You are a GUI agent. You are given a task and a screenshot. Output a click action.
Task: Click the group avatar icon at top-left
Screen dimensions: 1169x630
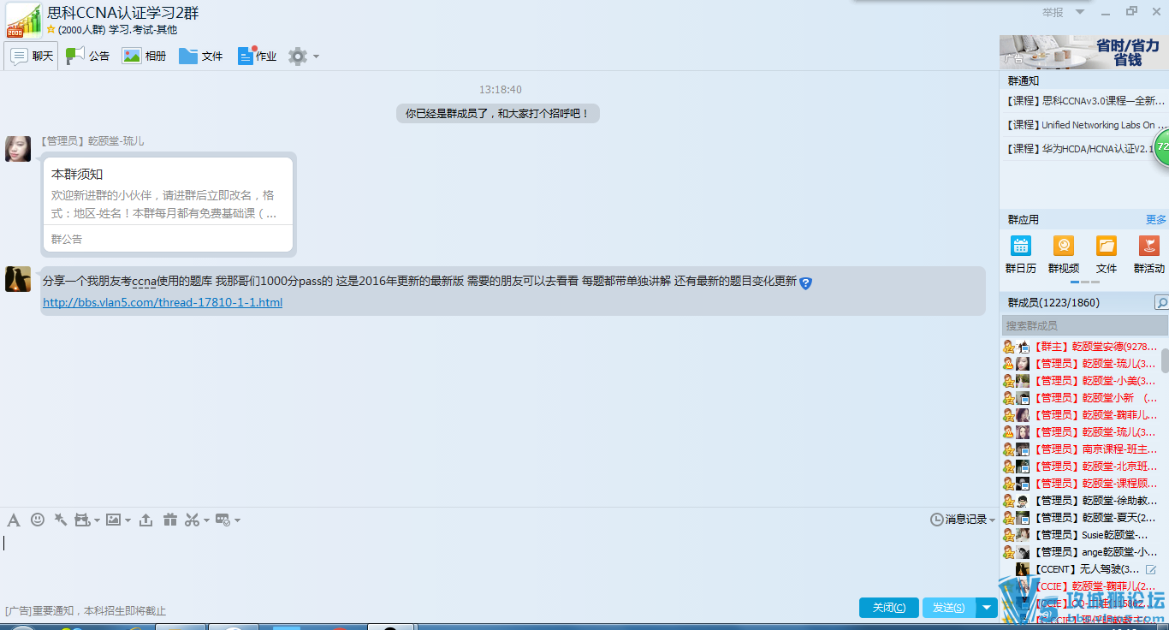[24, 21]
